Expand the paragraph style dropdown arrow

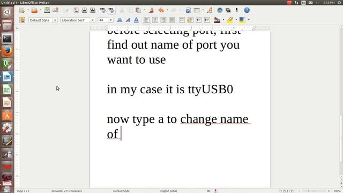[x=55, y=20]
